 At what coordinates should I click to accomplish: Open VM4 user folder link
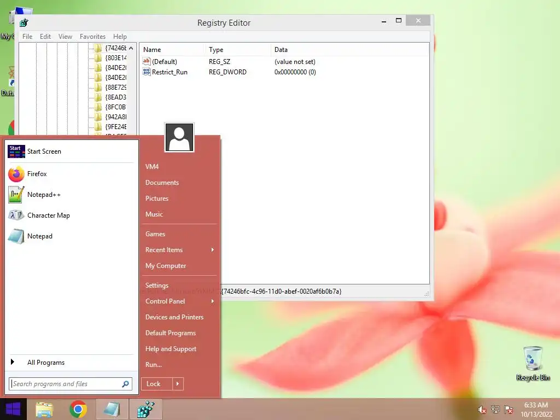pyautogui.click(x=152, y=167)
